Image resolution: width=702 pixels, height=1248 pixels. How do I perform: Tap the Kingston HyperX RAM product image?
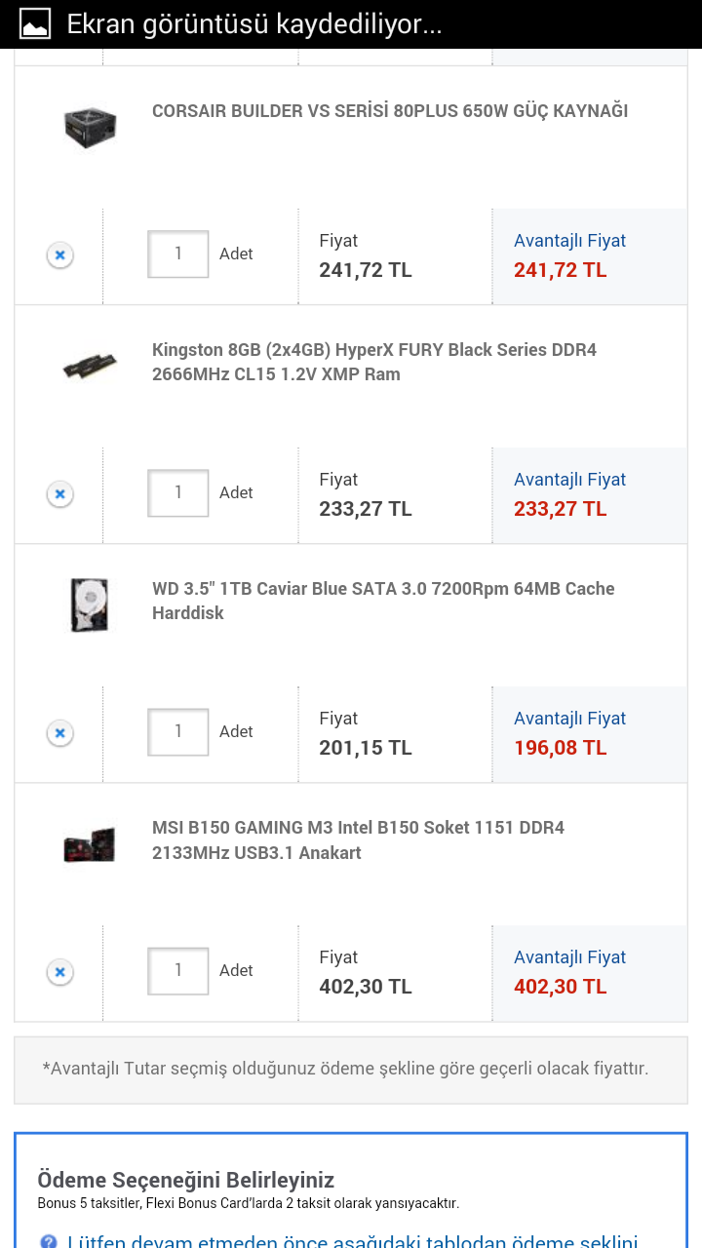90,366
